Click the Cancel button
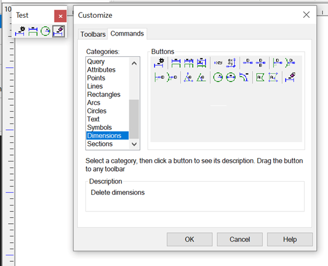The width and height of the screenshot is (328, 266). click(240, 239)
